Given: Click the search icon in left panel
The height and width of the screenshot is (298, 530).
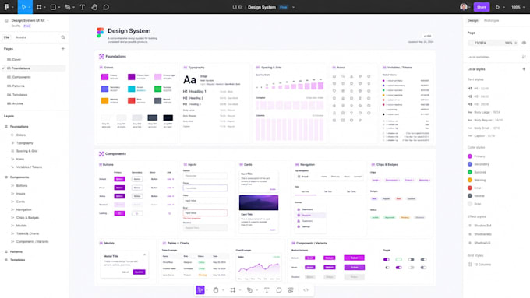Looking at the screenshot, I should pyautogui.click(x=63, y=37).
